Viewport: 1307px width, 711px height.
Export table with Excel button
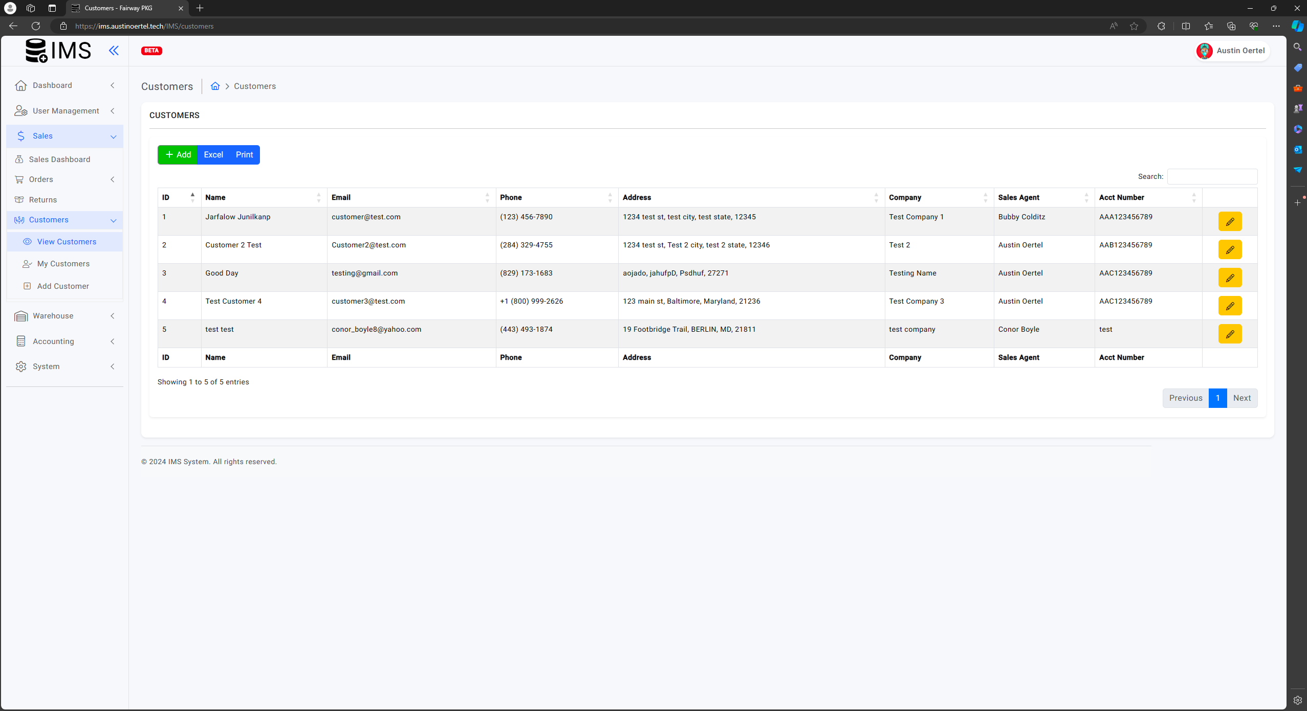pyautogui.click(x=213, y=155)
